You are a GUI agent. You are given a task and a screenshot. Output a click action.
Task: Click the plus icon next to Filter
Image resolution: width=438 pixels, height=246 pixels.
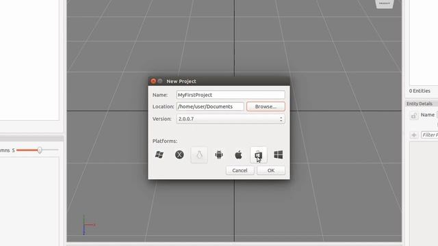pyautogui.click(x=413, y=135)
